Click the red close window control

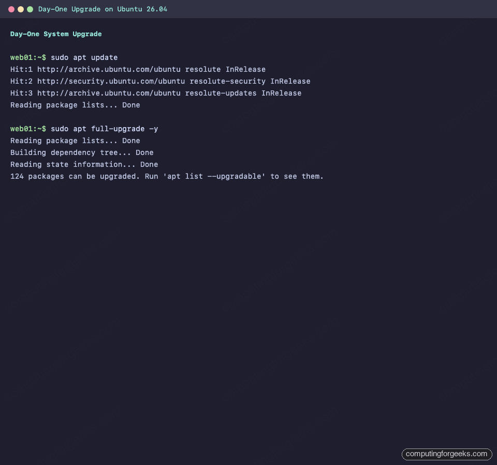tap(11, 9)
